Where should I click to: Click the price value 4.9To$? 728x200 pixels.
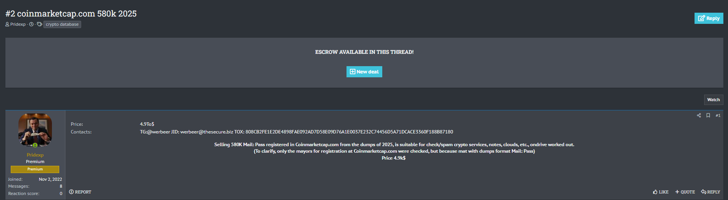point(147,124)
